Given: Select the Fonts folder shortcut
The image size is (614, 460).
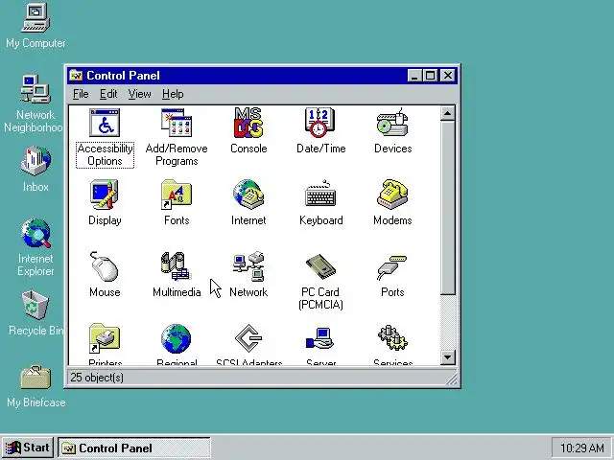Looking at the screenshot, I should (x=177, y=195).
